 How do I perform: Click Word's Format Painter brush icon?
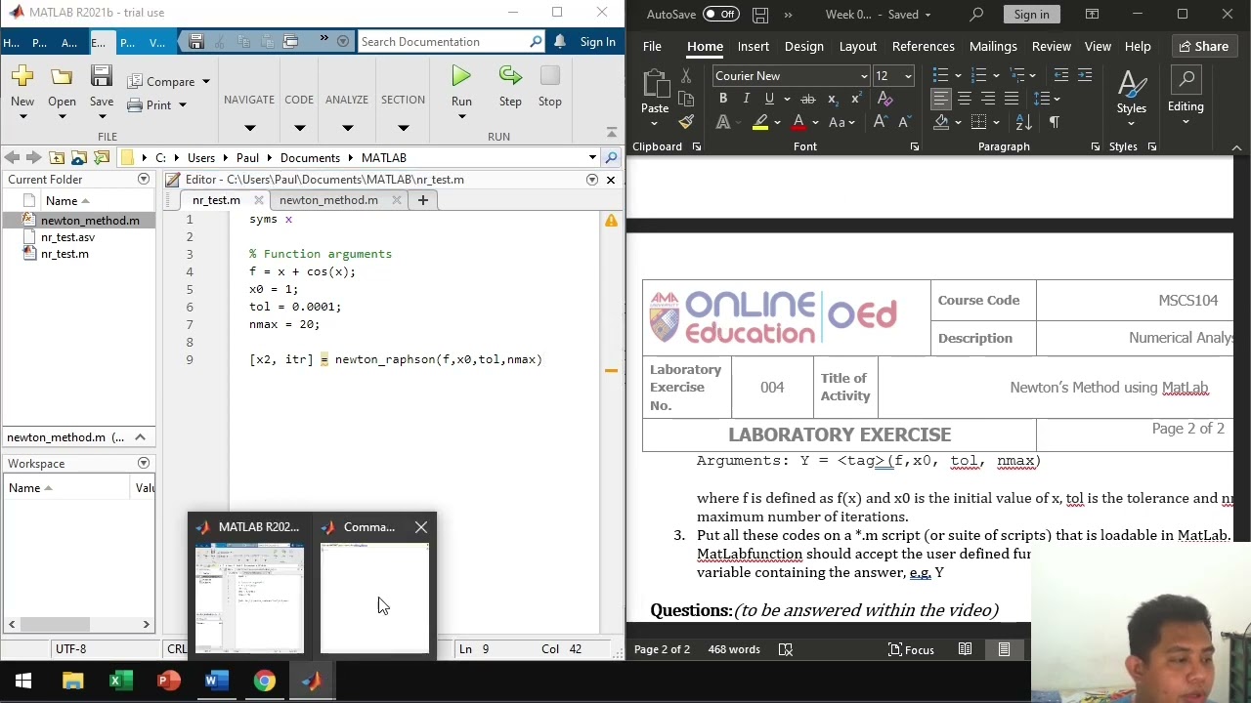[x=686, y=121]
